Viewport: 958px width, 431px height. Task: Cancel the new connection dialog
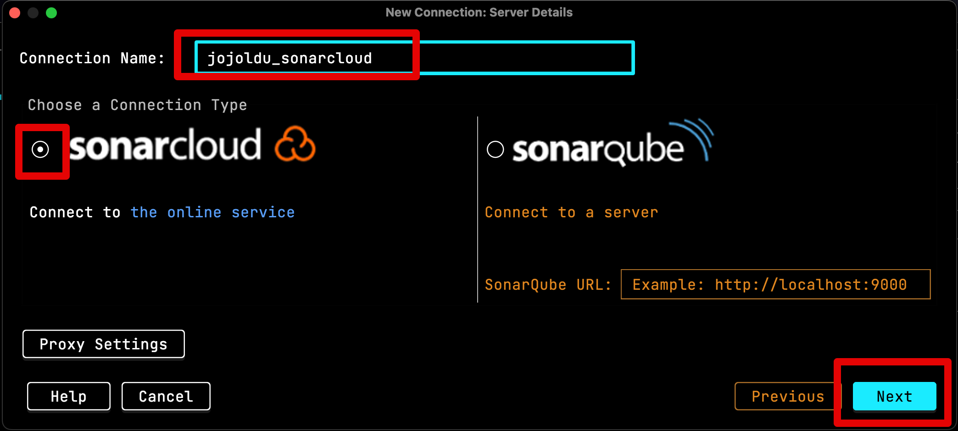coord(166,396)
